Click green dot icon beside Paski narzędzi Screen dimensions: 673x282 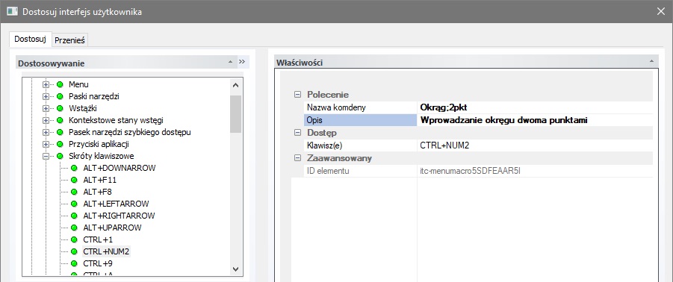[x=60, y=96]
